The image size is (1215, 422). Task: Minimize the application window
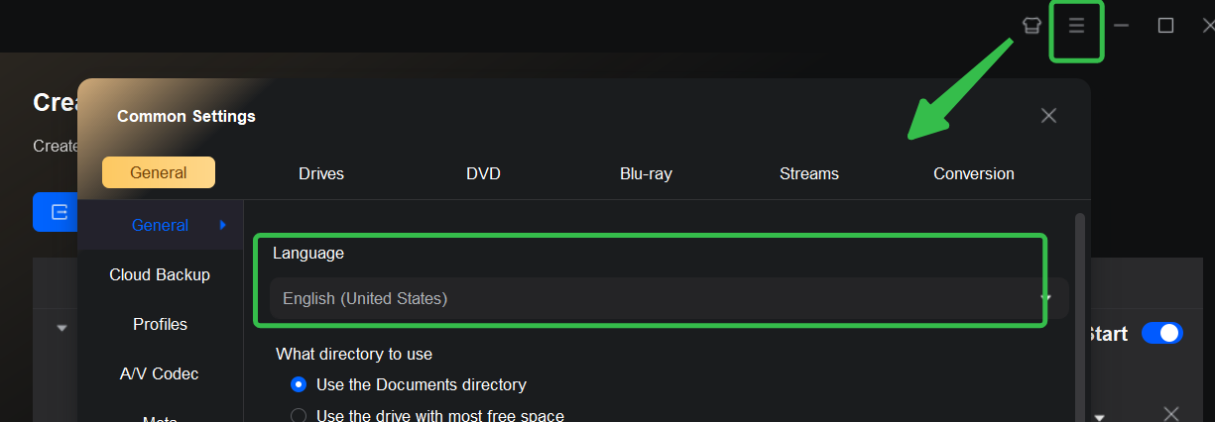point(1122,26)
